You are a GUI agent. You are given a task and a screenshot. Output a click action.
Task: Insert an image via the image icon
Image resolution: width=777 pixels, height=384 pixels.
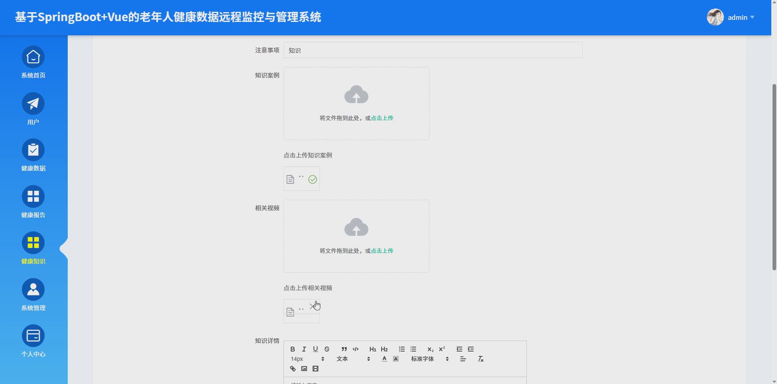(x=304, y=369)
